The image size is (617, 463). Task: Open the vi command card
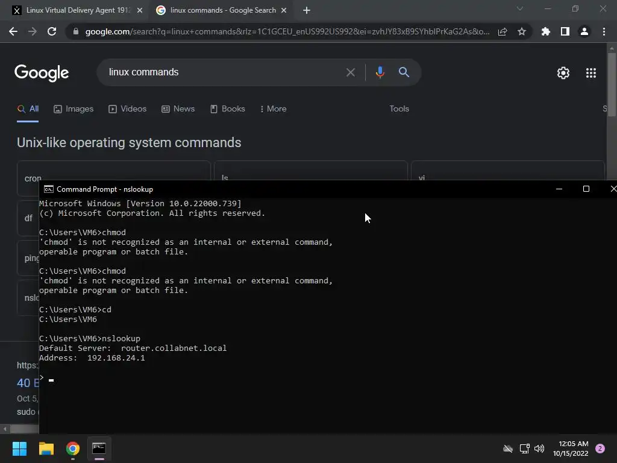507,171
